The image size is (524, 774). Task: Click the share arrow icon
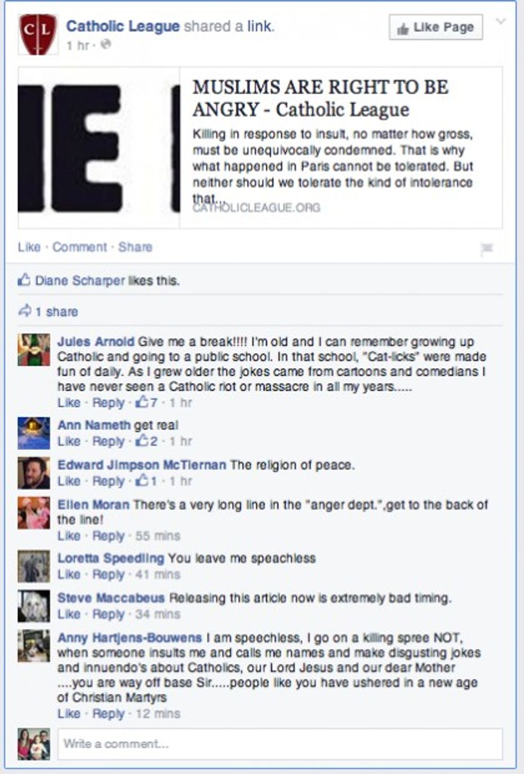[25, 311]
